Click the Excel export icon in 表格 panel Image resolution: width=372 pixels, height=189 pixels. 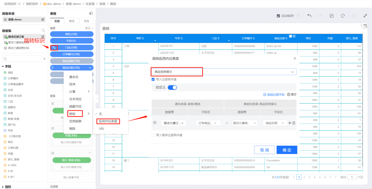click(91, 13)
